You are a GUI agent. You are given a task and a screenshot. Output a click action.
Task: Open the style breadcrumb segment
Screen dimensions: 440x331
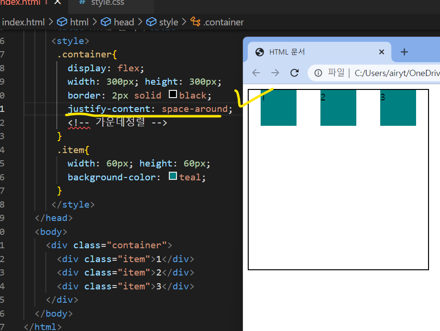click(168, 22)
